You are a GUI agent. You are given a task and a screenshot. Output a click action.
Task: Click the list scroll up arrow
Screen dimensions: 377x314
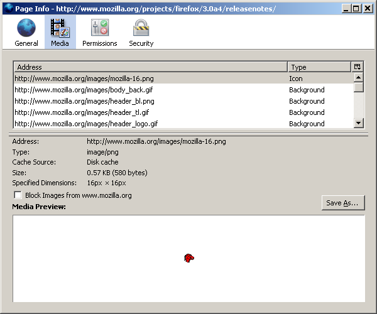click(359, 77)
